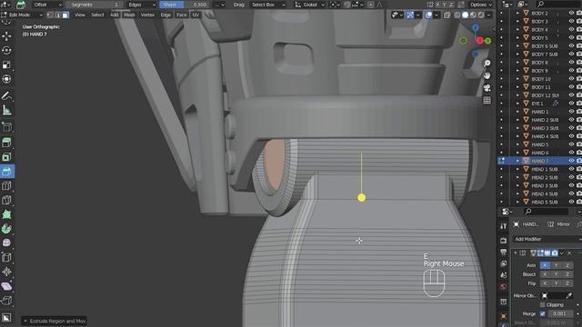Expand the Extrude Region and Move operator panel

[x=55, y=321]
